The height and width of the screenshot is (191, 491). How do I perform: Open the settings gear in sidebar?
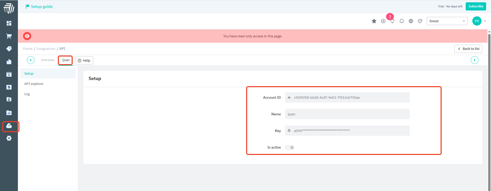(x=9, y=138)
